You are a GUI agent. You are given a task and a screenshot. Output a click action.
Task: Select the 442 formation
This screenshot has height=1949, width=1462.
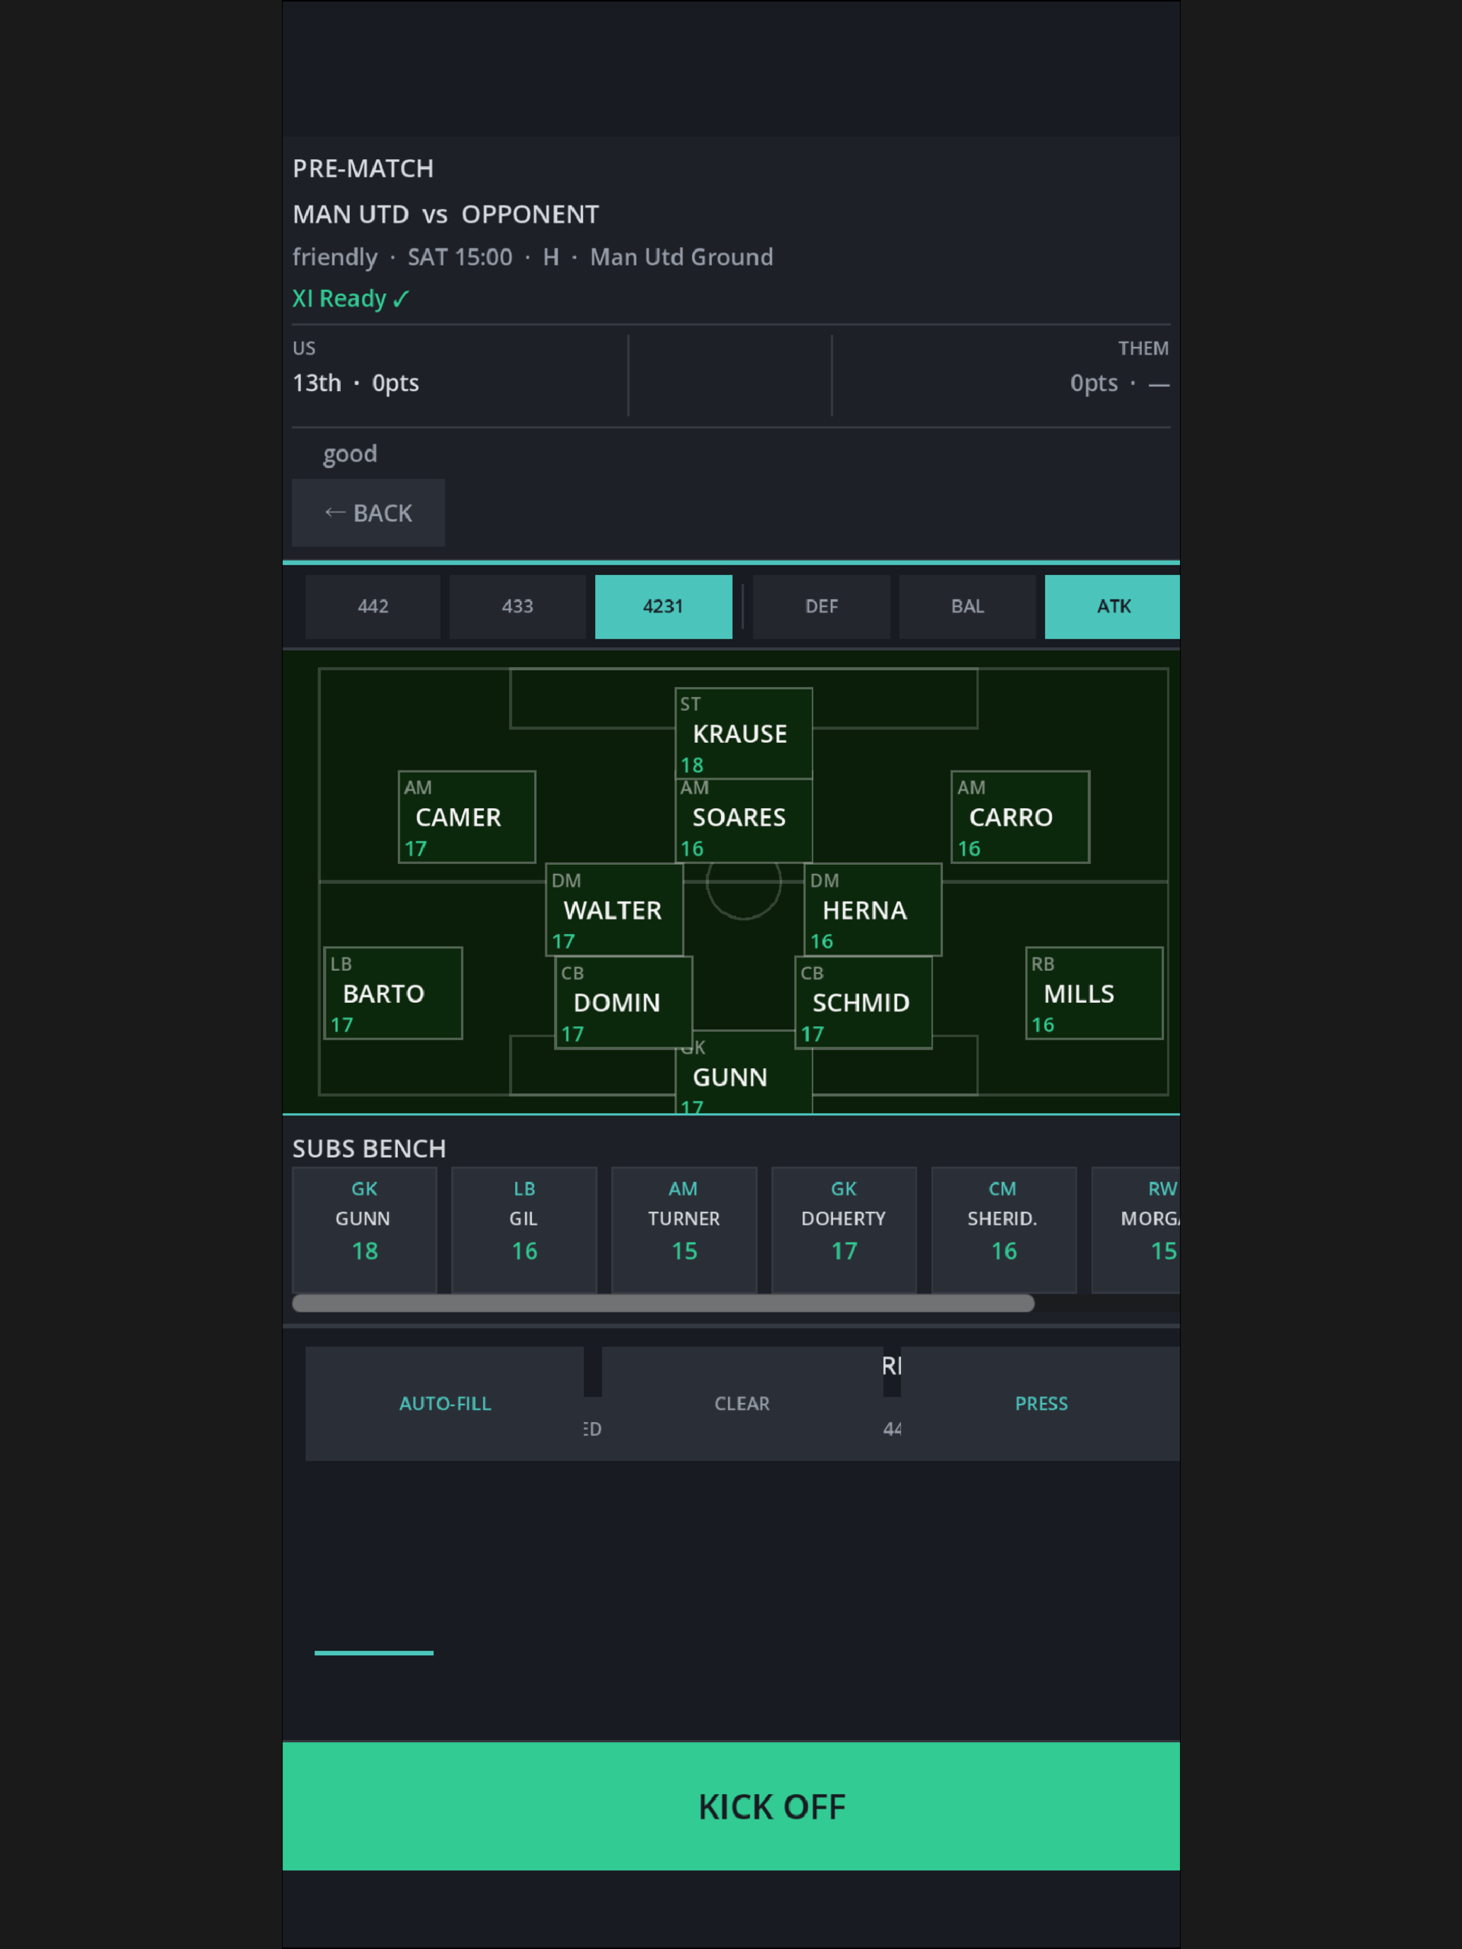click(x=373, y=606)
